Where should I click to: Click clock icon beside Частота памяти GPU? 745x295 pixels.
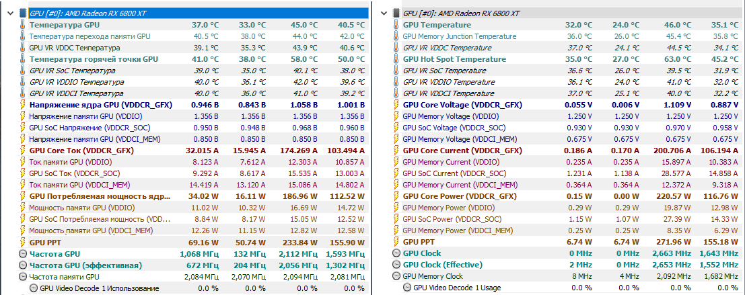click(23, 276)
